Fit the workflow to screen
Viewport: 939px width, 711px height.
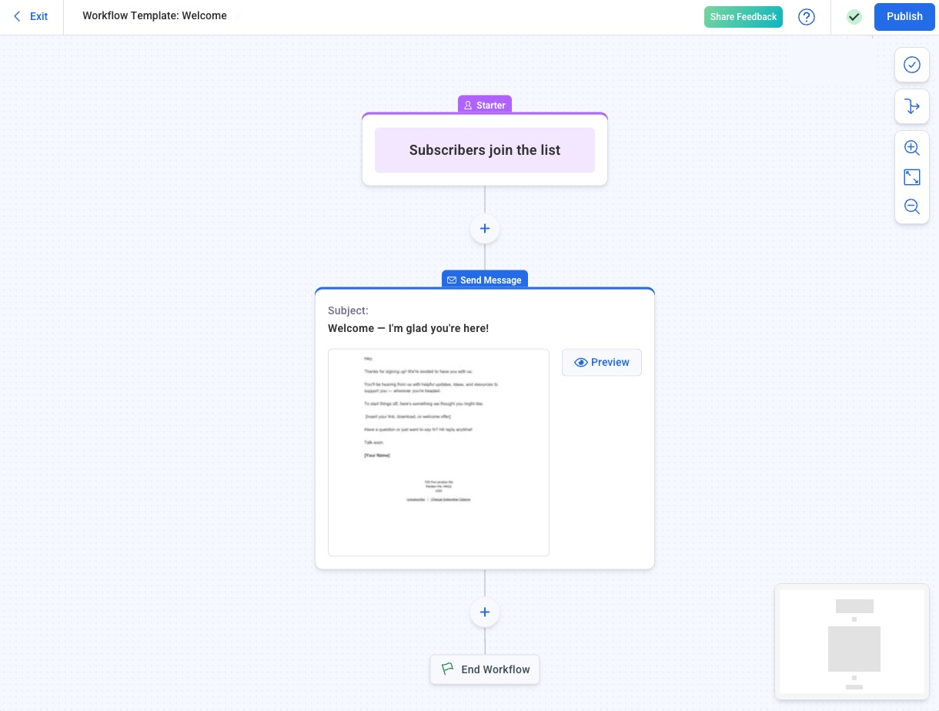pyautogui.click(x=912, y=177)
